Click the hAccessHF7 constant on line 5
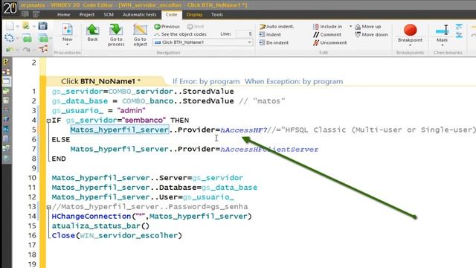476x268 pixels. click(x=243, y=130)
